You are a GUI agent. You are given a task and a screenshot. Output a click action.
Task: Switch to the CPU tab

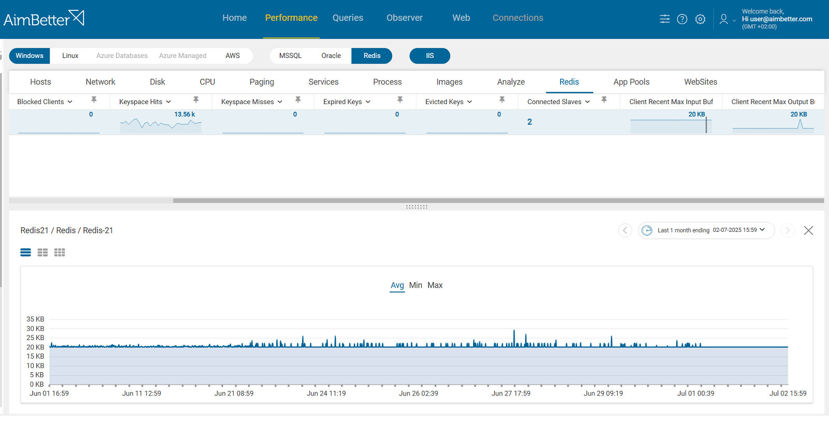[207, 82]
